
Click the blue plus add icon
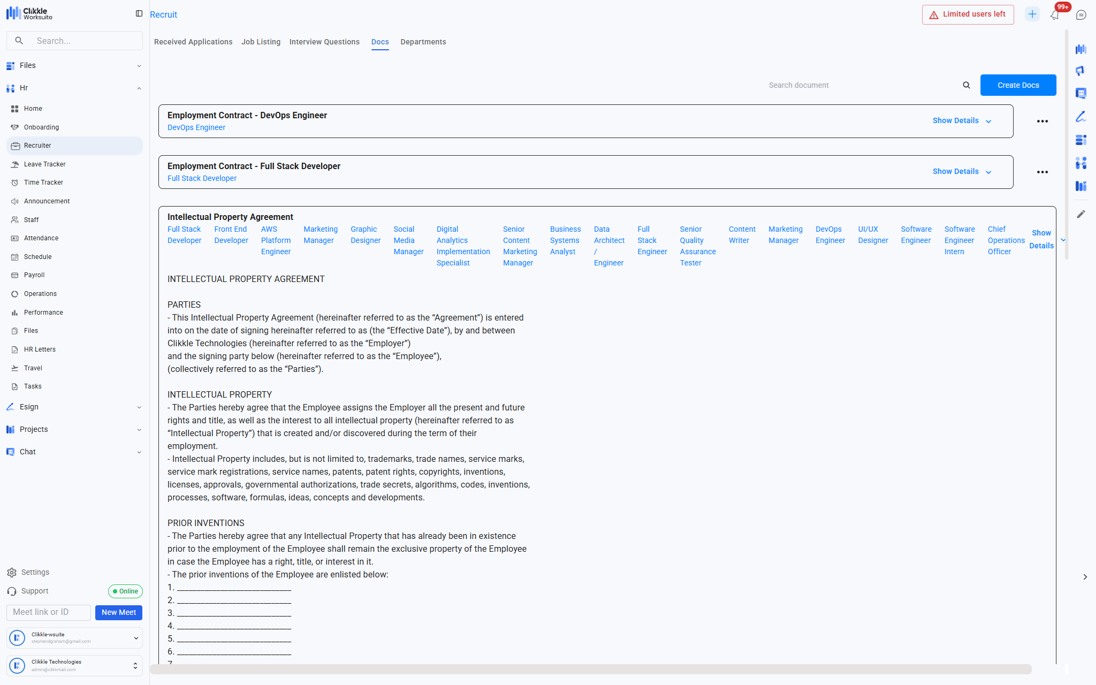click(x=1032, y=14)
